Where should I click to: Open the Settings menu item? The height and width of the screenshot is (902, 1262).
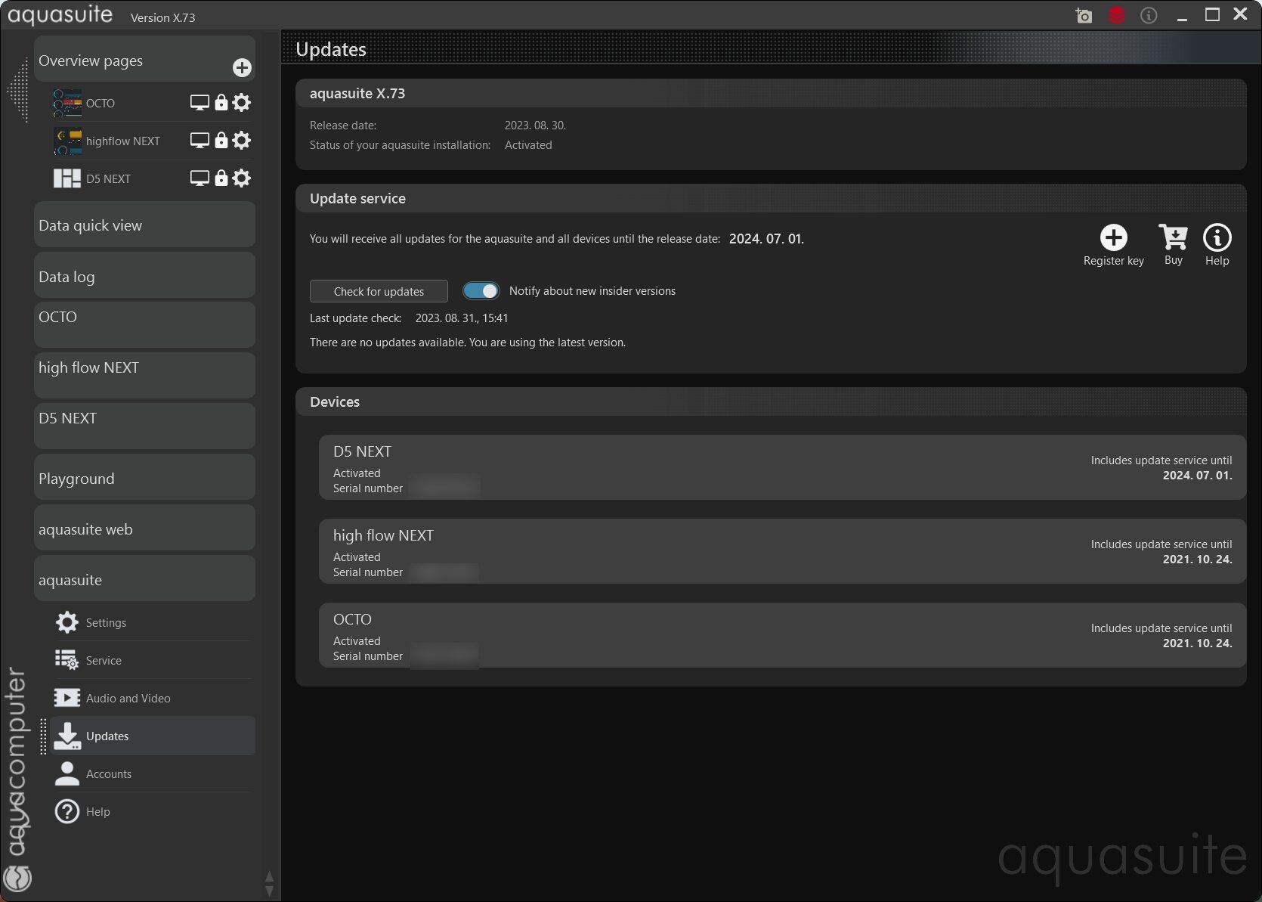coord(153,622)
